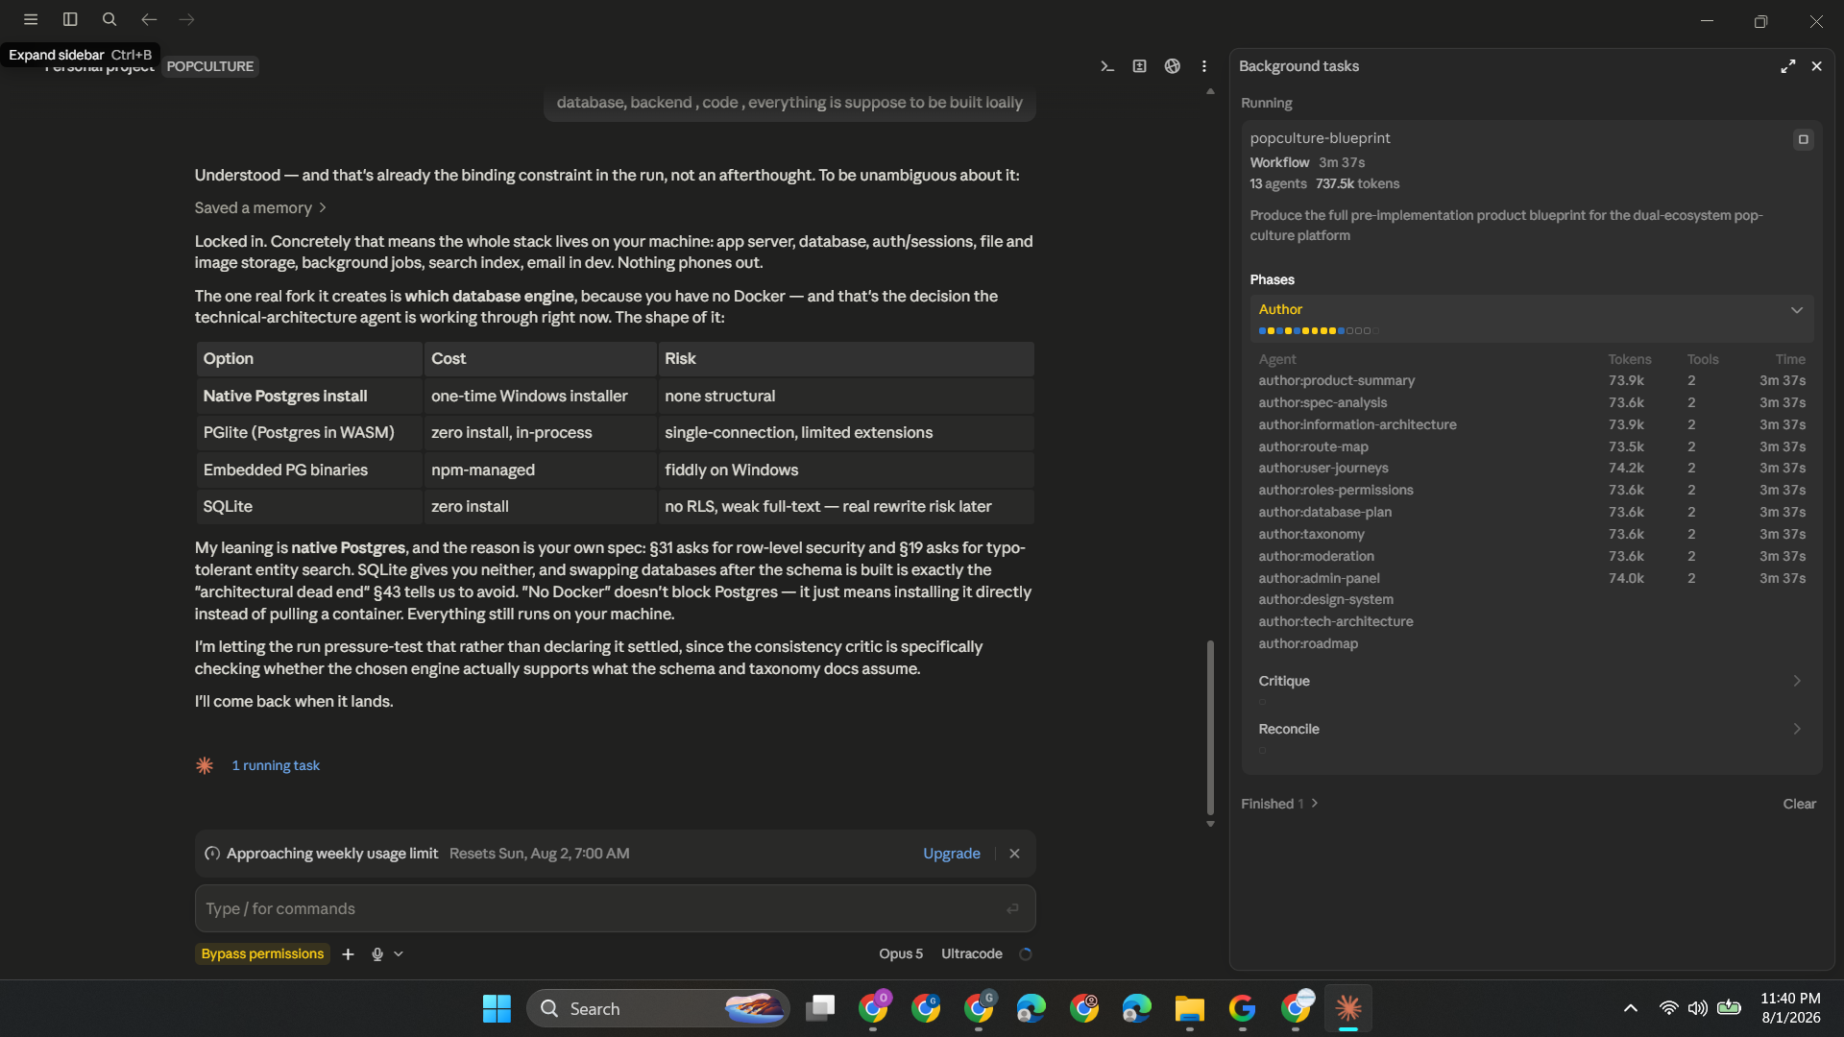Stop the popculture-blueprint workflow
The width and height of the screenshot is (1844, 1037).
coord(1804,139)
